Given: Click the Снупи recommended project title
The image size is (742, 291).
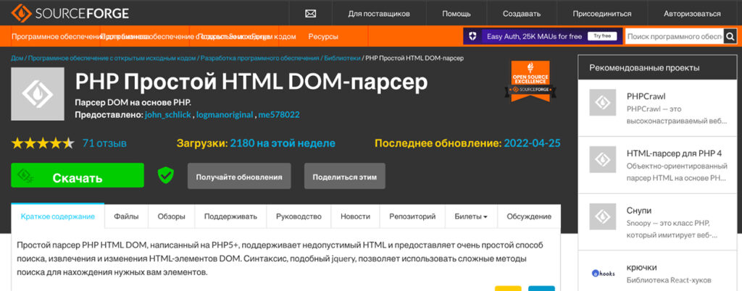Looking at the screenshot, I should 639,210.
